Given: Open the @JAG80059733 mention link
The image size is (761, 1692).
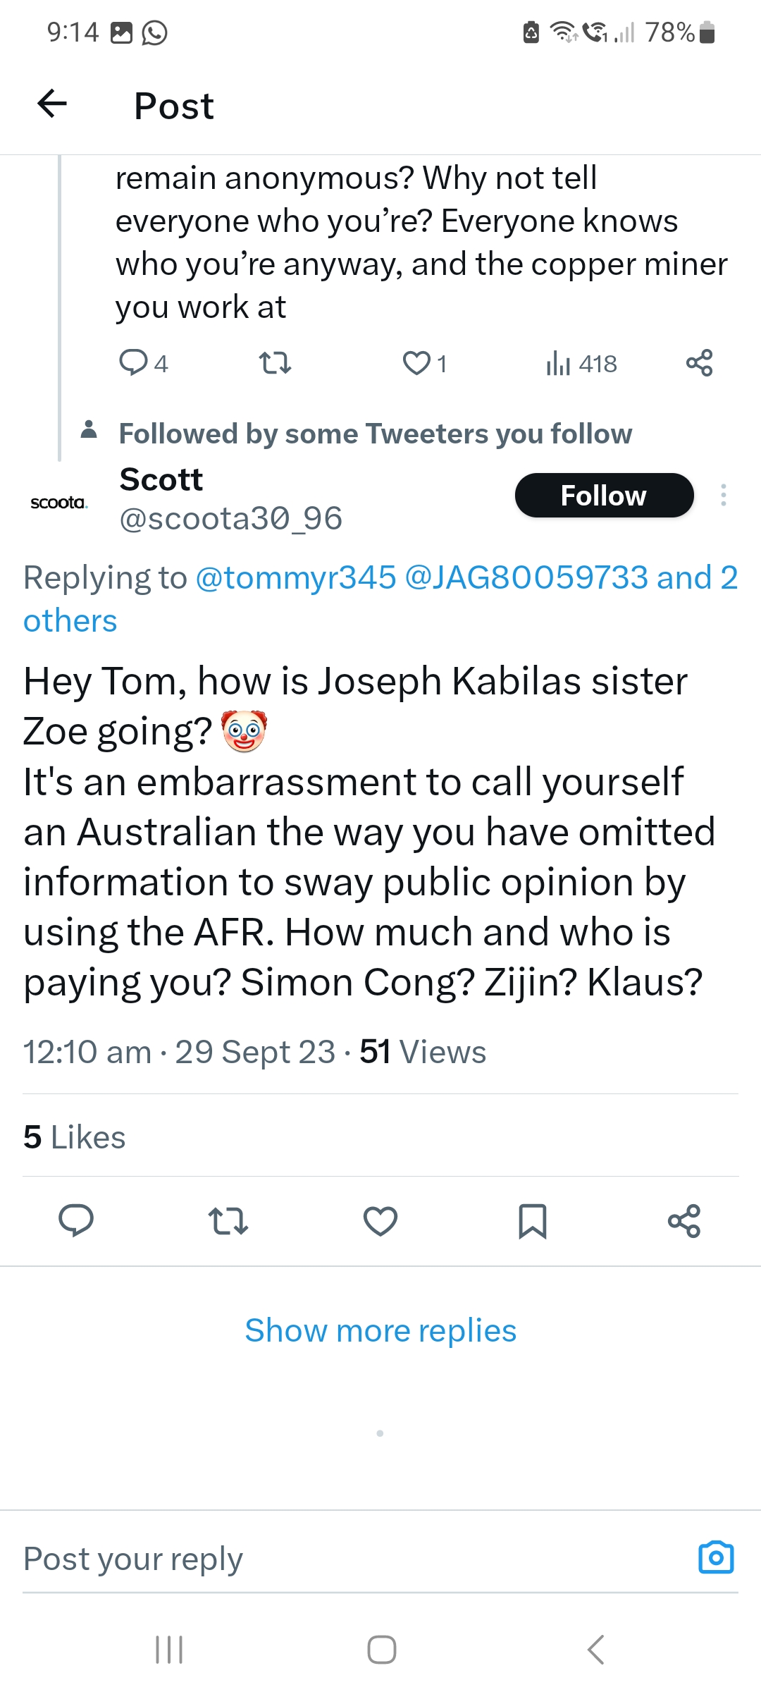Looking at the screenshot, I should point(526,578).
